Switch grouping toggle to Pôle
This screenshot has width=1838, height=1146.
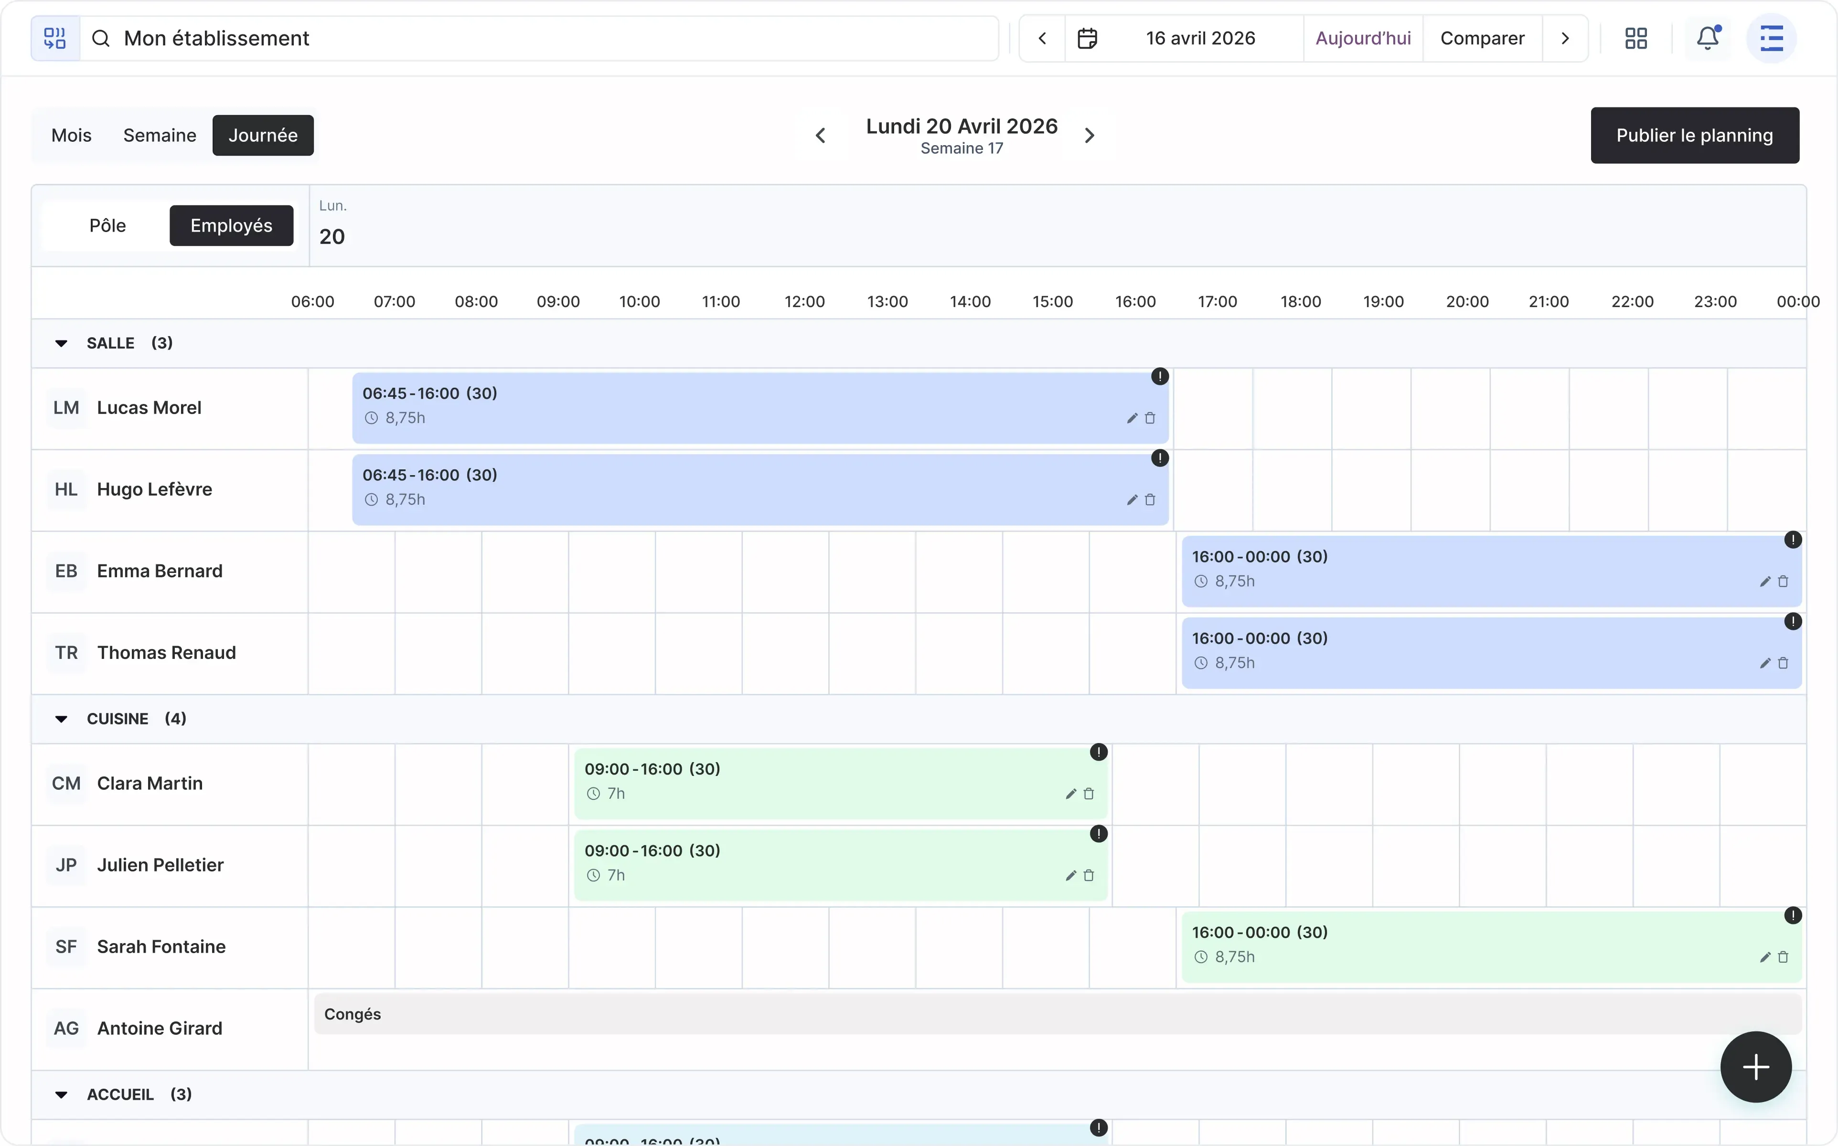(107, 226)
